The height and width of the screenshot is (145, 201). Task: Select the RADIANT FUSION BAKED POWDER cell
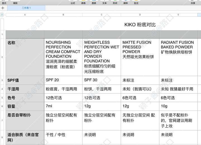178,57
